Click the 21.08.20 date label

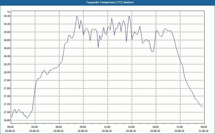point(203,131)
